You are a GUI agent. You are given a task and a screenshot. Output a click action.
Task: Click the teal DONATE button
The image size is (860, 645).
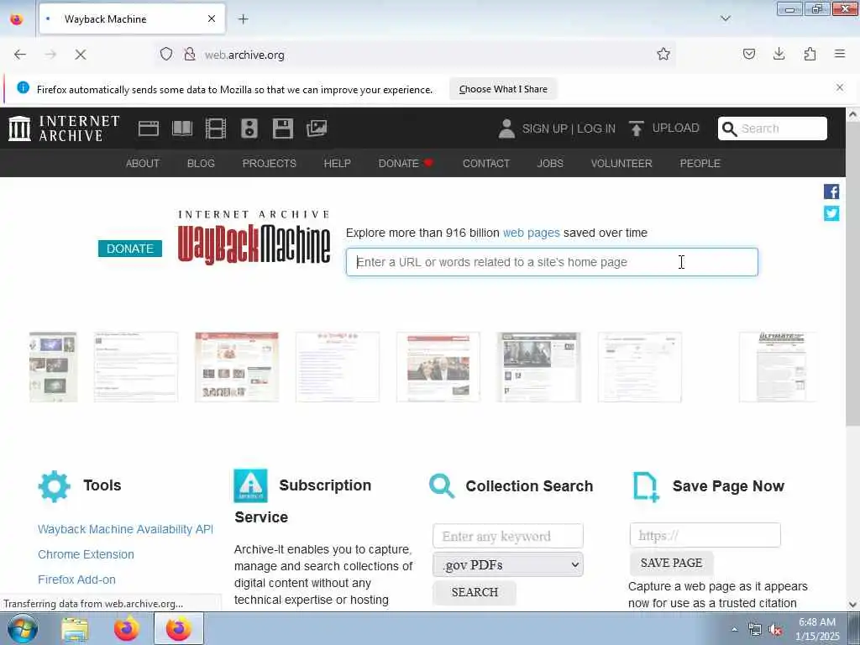click(x=130, y=249)
